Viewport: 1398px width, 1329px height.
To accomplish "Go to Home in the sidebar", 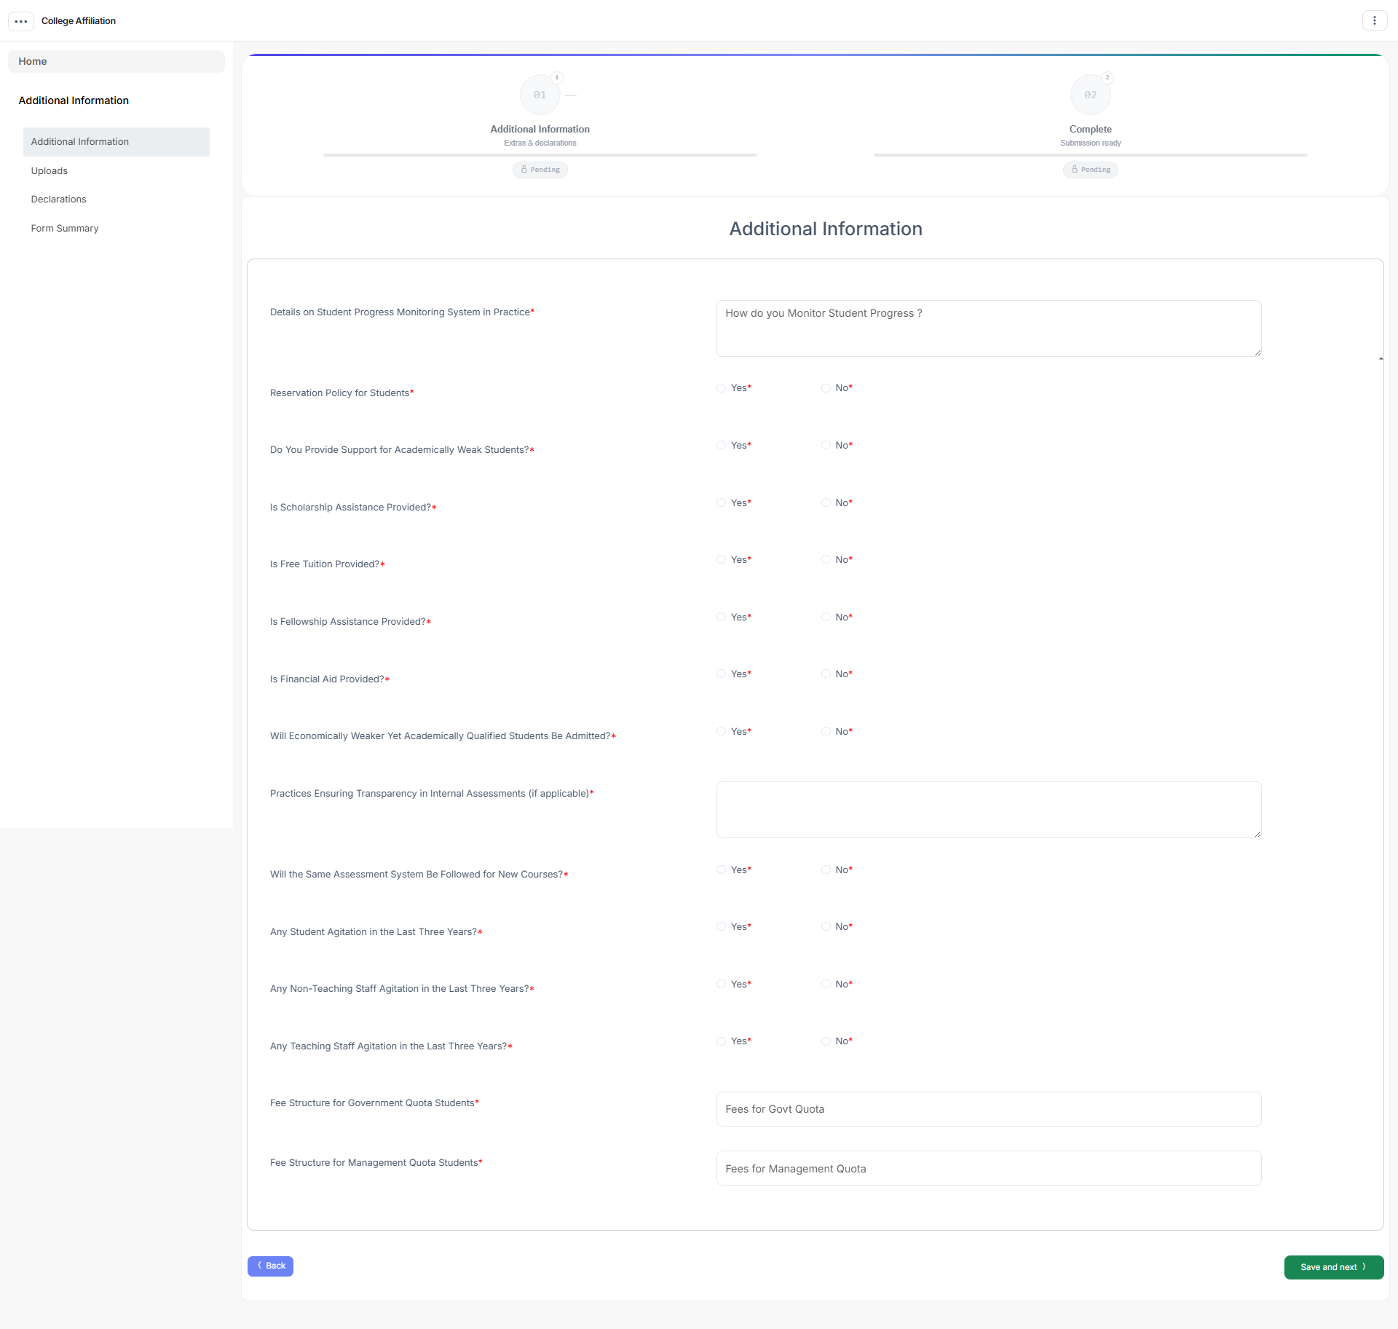I will 116,61.
